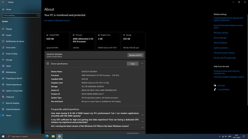248x139 pixels.
Task: Open Projecting to this PC icon
Action: coord(3,78)
